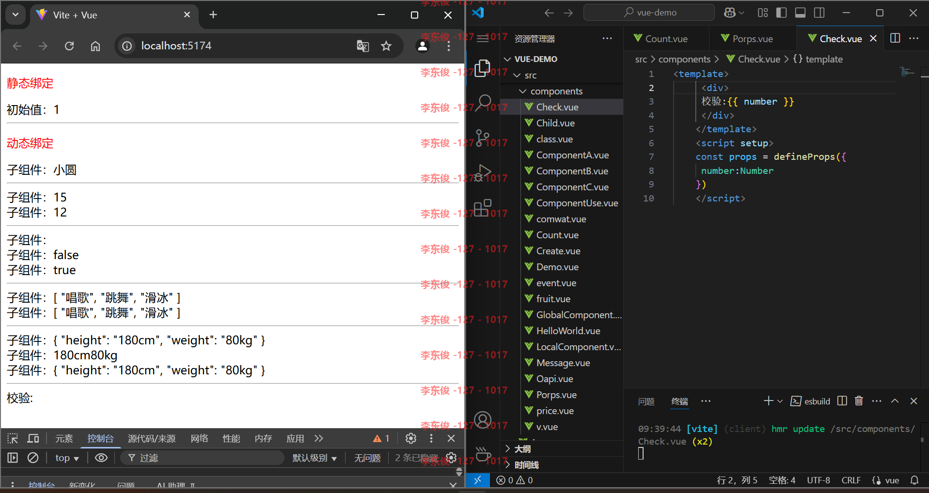The width and height of the screenshot is (929, 493).
Task: Click the CRLF line ending in status bar
Action: click(851, 480)
